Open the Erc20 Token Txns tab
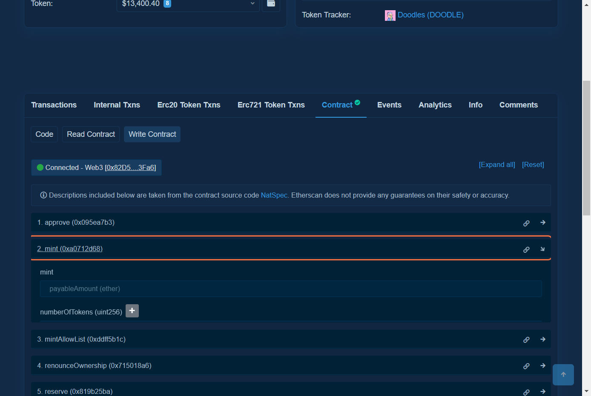The image size is (591, 396). click(x=189, y=105)
